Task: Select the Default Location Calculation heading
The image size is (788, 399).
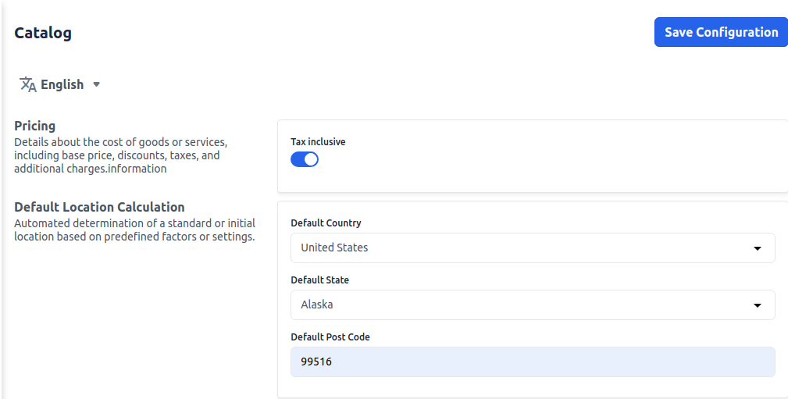Action: coord(99,207)
